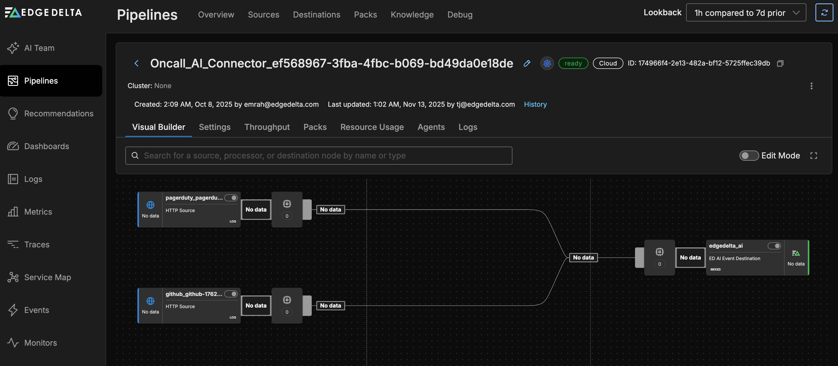Disable the pagerduty HTTP Source toggle
This screenshot has height=366, width=838.
point(232,197)
